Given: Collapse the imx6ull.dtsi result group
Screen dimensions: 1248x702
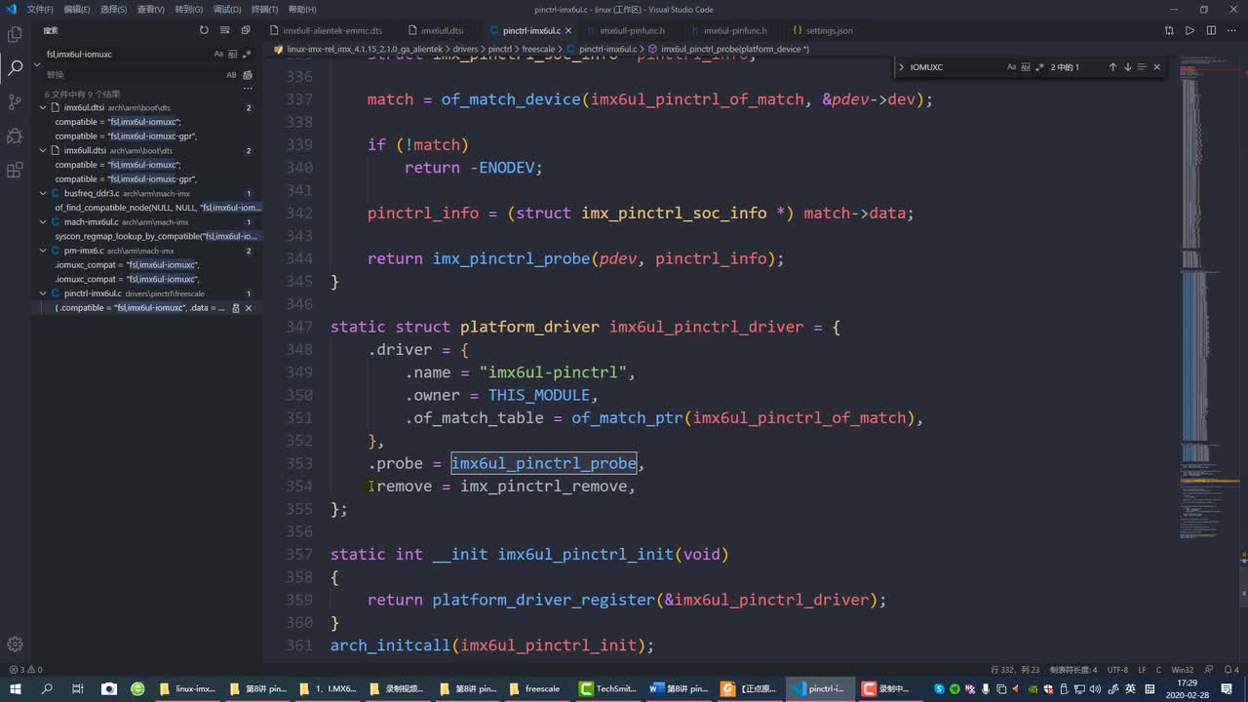Looking at the screenshot, I should point(43,150).
